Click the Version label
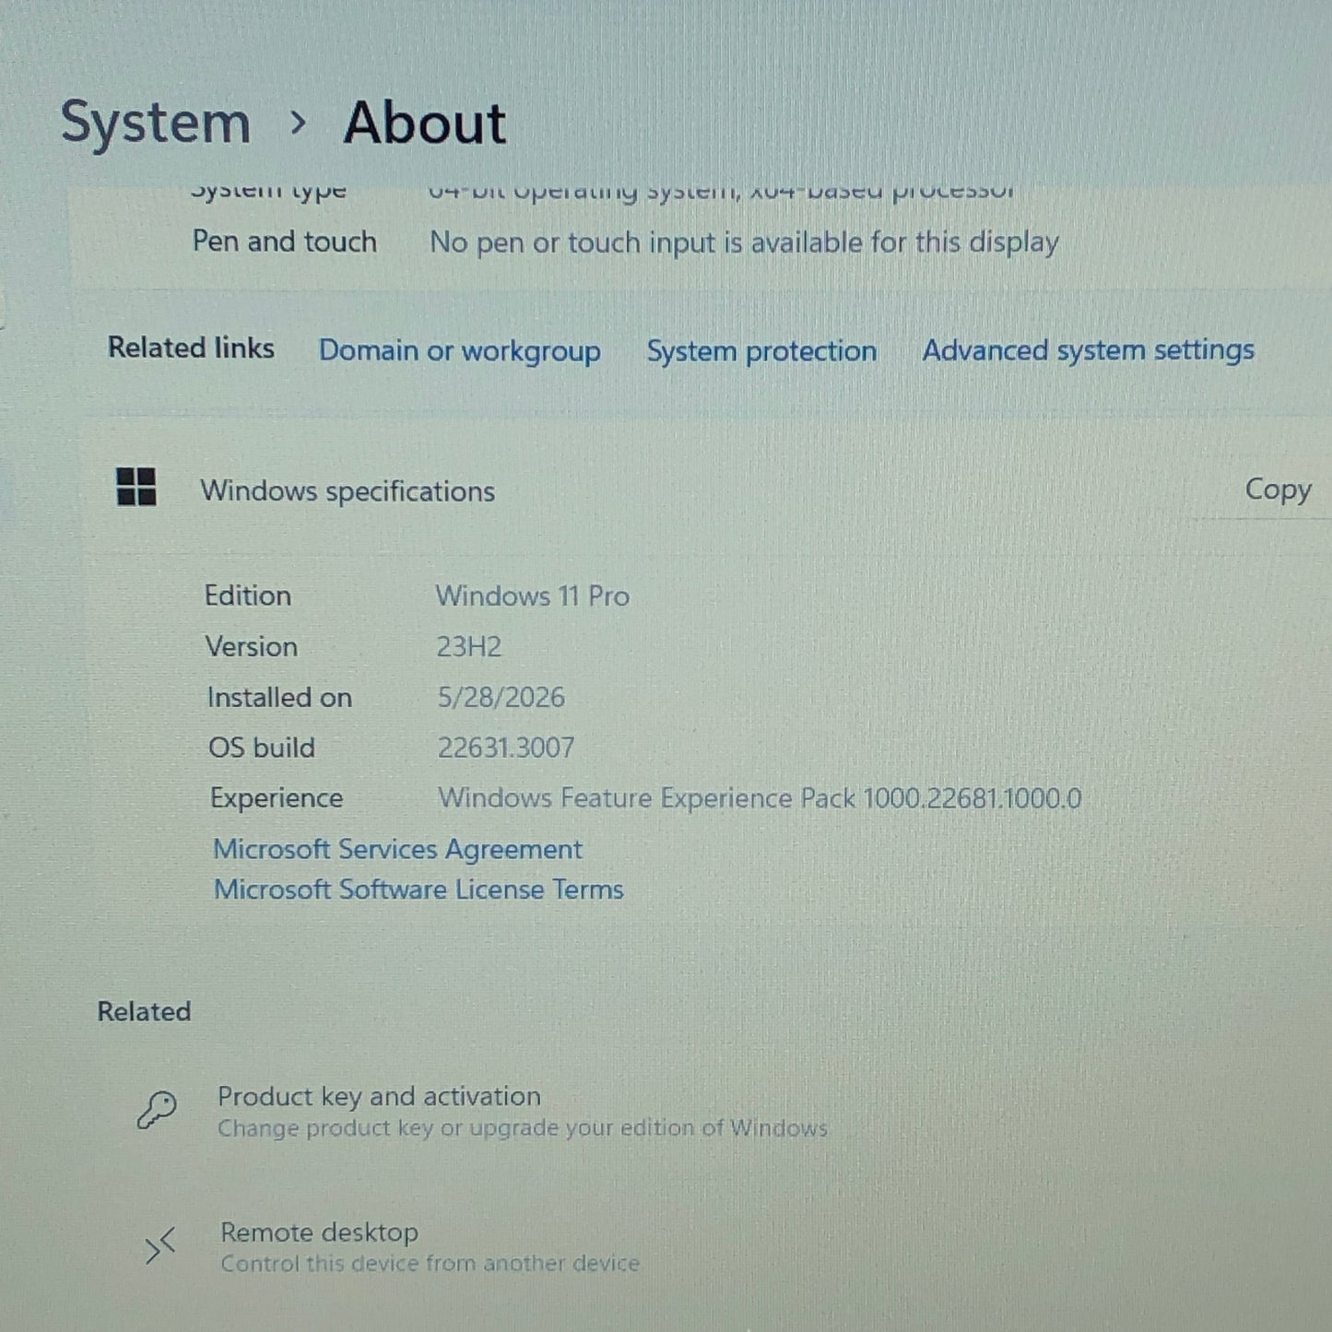This screenshot has height=1332, width=1332. coord(252,647)
